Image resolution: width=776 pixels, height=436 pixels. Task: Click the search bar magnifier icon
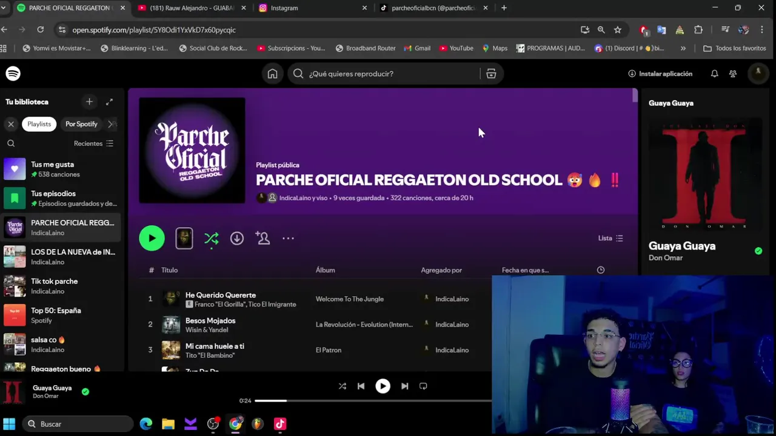(x=298, y=74)
